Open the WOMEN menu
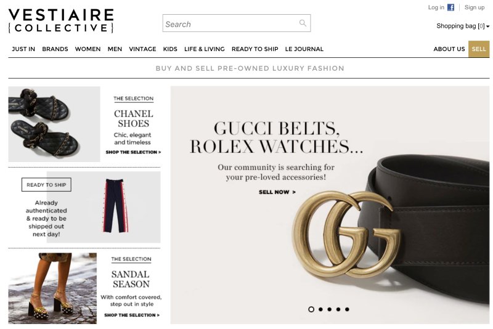This screenshot has height=329, width=493. click(x=88, y=49)
